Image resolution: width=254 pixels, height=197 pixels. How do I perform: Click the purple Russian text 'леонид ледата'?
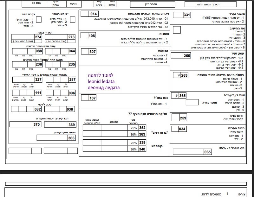tap(104, 87)
